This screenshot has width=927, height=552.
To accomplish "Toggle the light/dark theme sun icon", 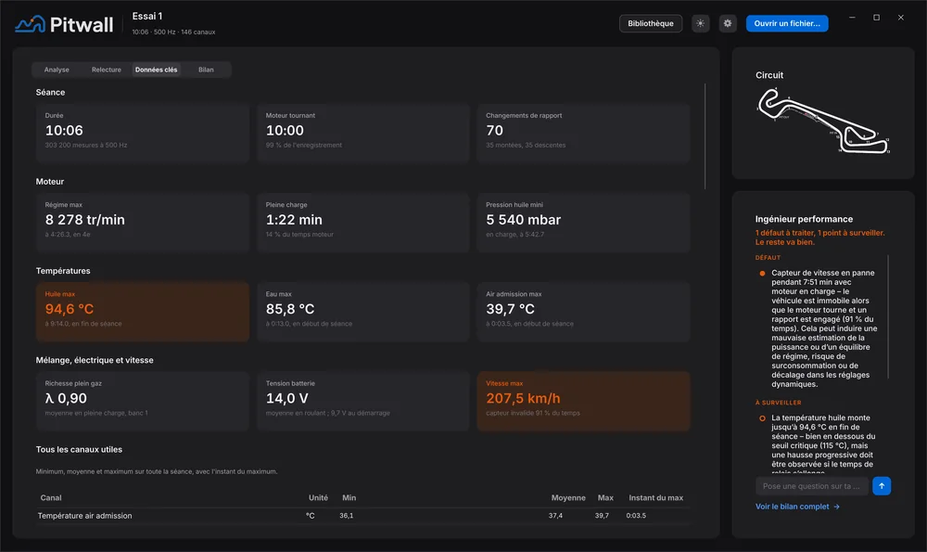I will coord(701,24).
